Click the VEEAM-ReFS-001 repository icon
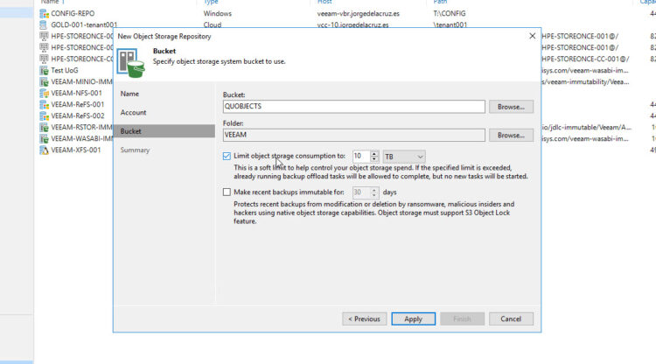 click(x=44, y=104)
